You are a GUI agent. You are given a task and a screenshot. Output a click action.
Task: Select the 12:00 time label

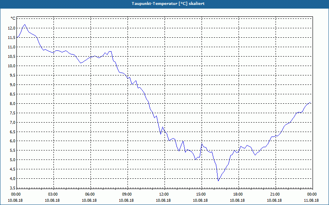click(x=163, y=194)
